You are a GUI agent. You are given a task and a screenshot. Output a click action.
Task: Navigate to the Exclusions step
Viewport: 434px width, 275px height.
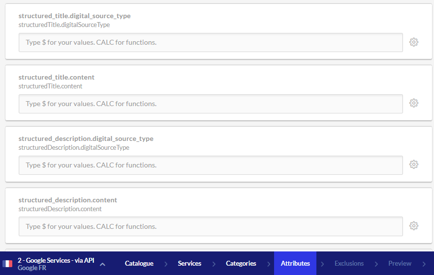[349, 264]
